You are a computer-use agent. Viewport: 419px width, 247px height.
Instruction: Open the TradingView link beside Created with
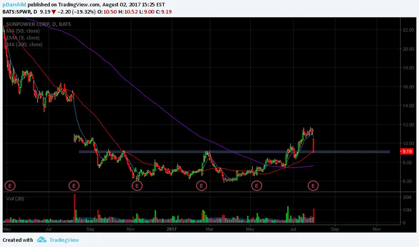tap(64, 240)
